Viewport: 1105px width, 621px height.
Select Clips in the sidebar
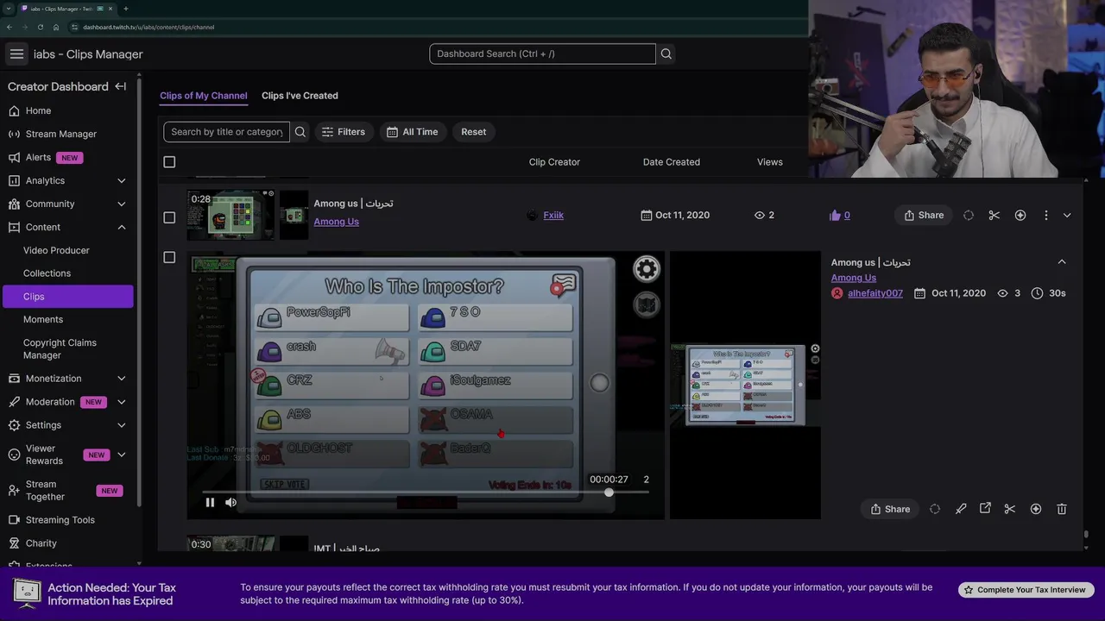66,296
